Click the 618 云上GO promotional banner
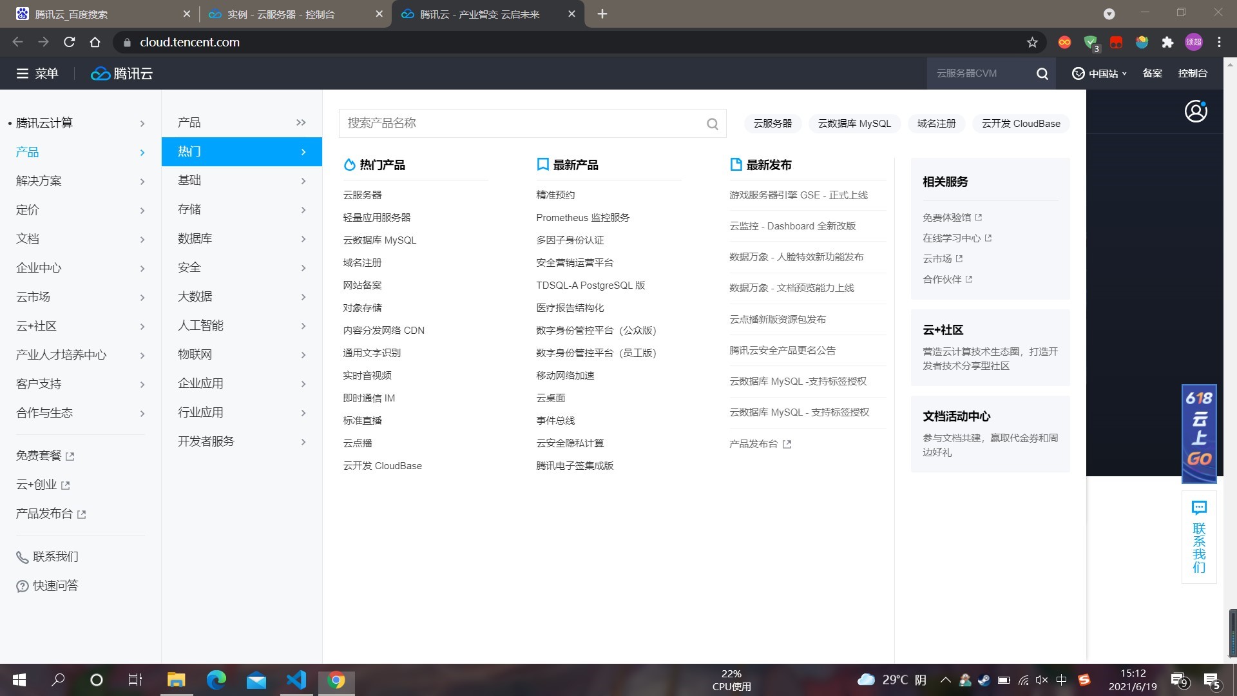Viewport: 1237px width, 696px height. (1199, 434)
